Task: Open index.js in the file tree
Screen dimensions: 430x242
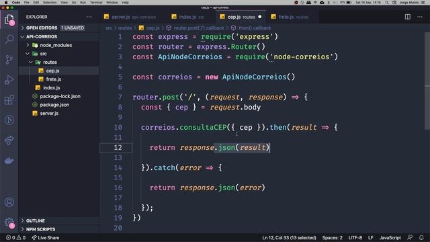Action: tap(58, 87)
